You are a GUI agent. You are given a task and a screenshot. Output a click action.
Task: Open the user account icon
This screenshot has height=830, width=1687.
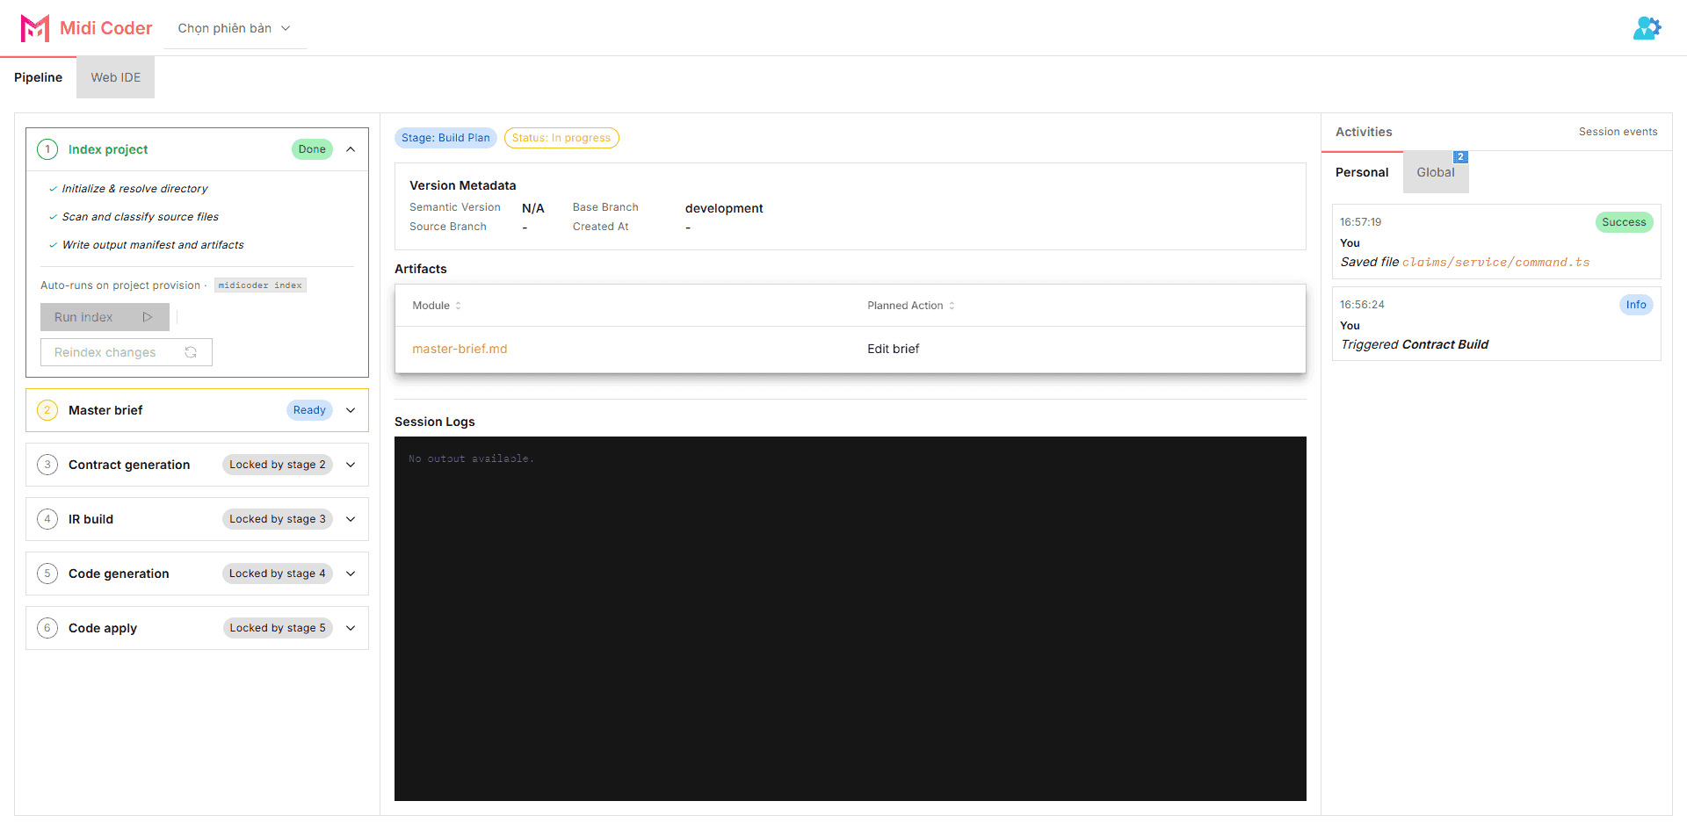point(1647,28)
